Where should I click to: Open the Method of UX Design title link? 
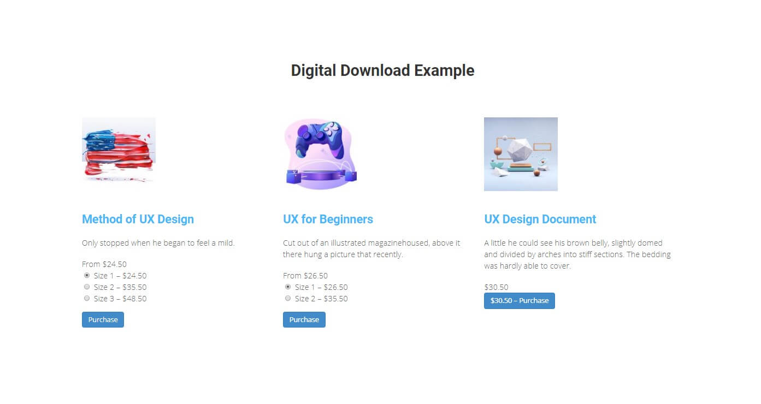click(138, 219)
